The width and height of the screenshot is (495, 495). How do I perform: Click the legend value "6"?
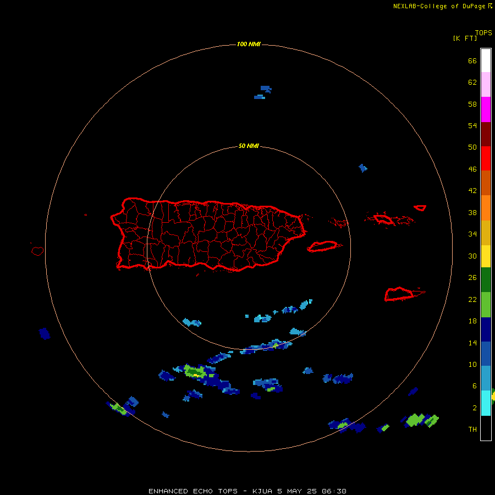[x=474, y=386]
